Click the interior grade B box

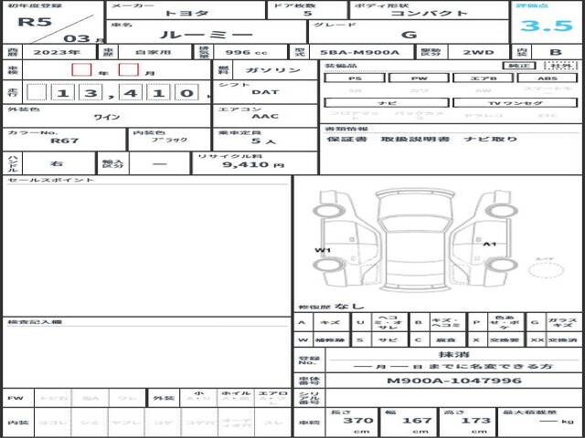click(x=555, y=54)
